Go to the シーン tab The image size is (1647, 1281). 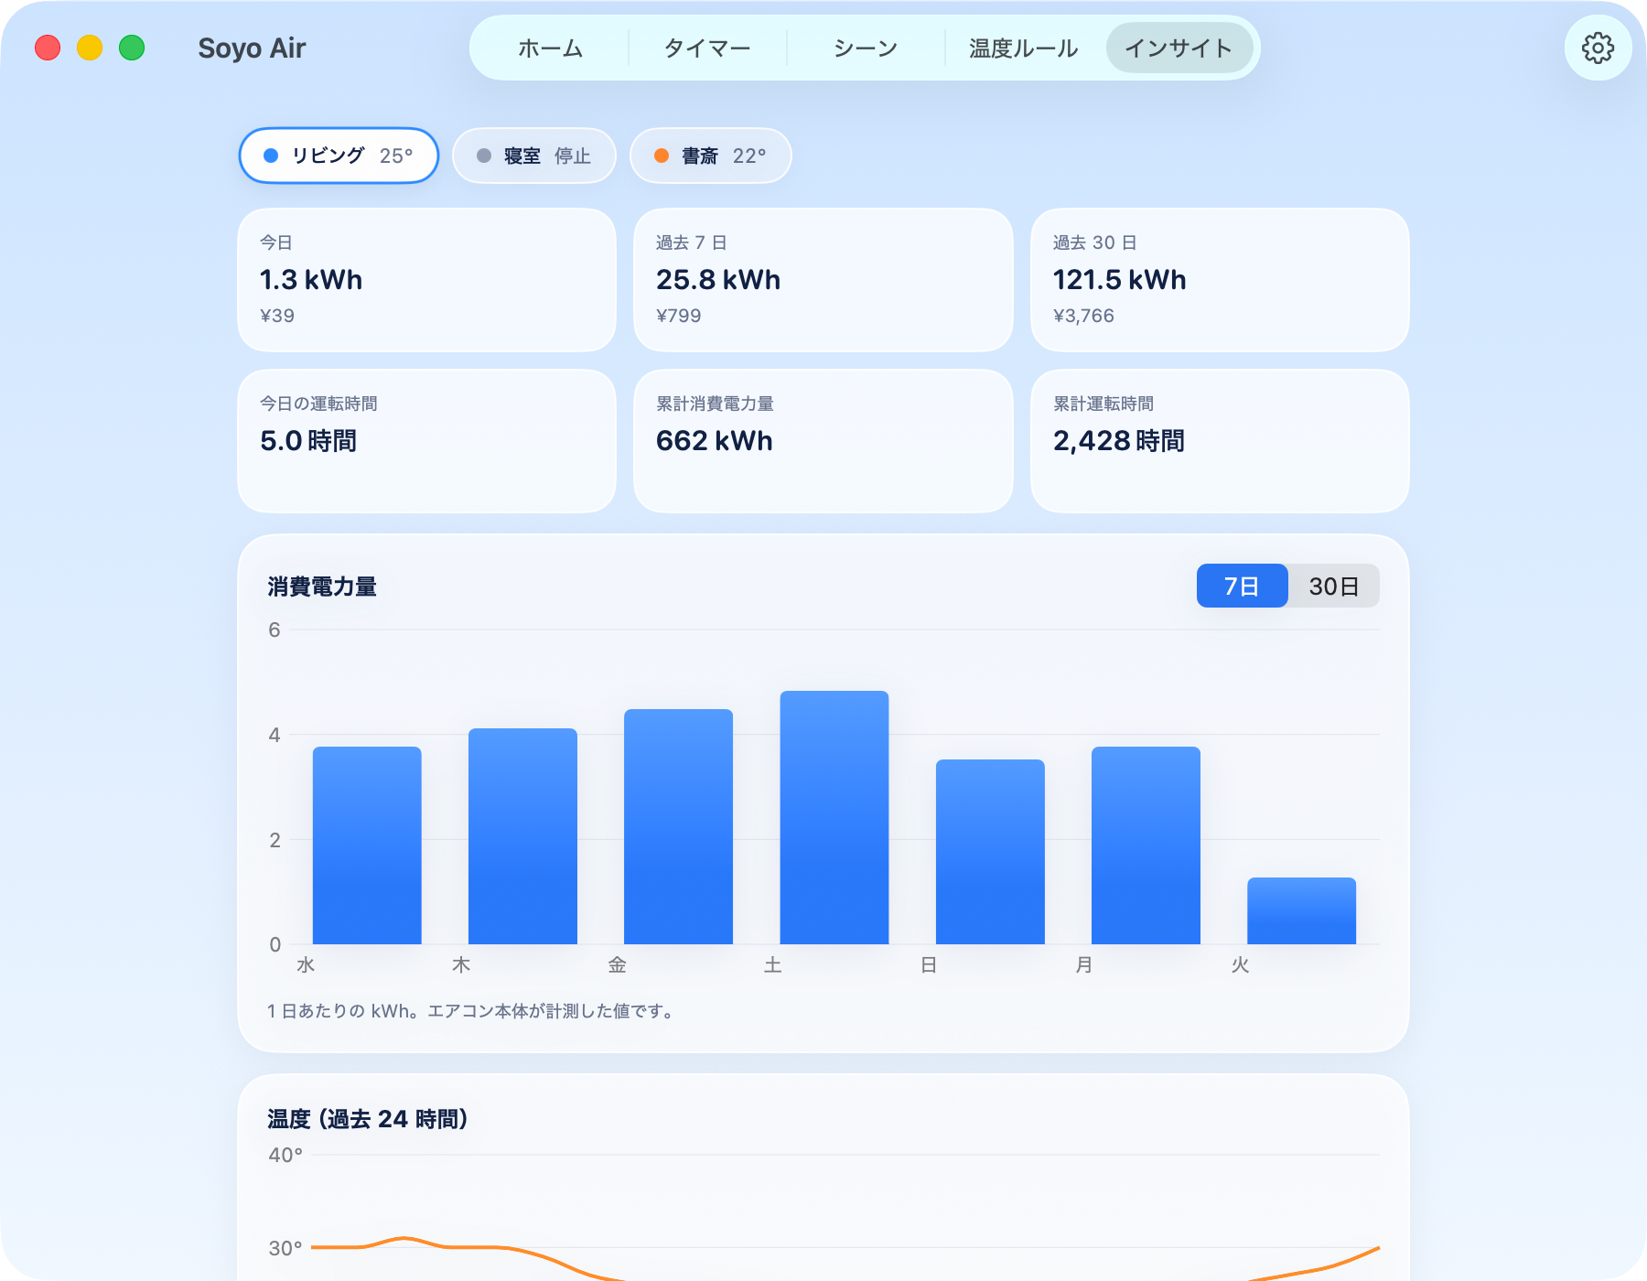(x=866, y=48)
